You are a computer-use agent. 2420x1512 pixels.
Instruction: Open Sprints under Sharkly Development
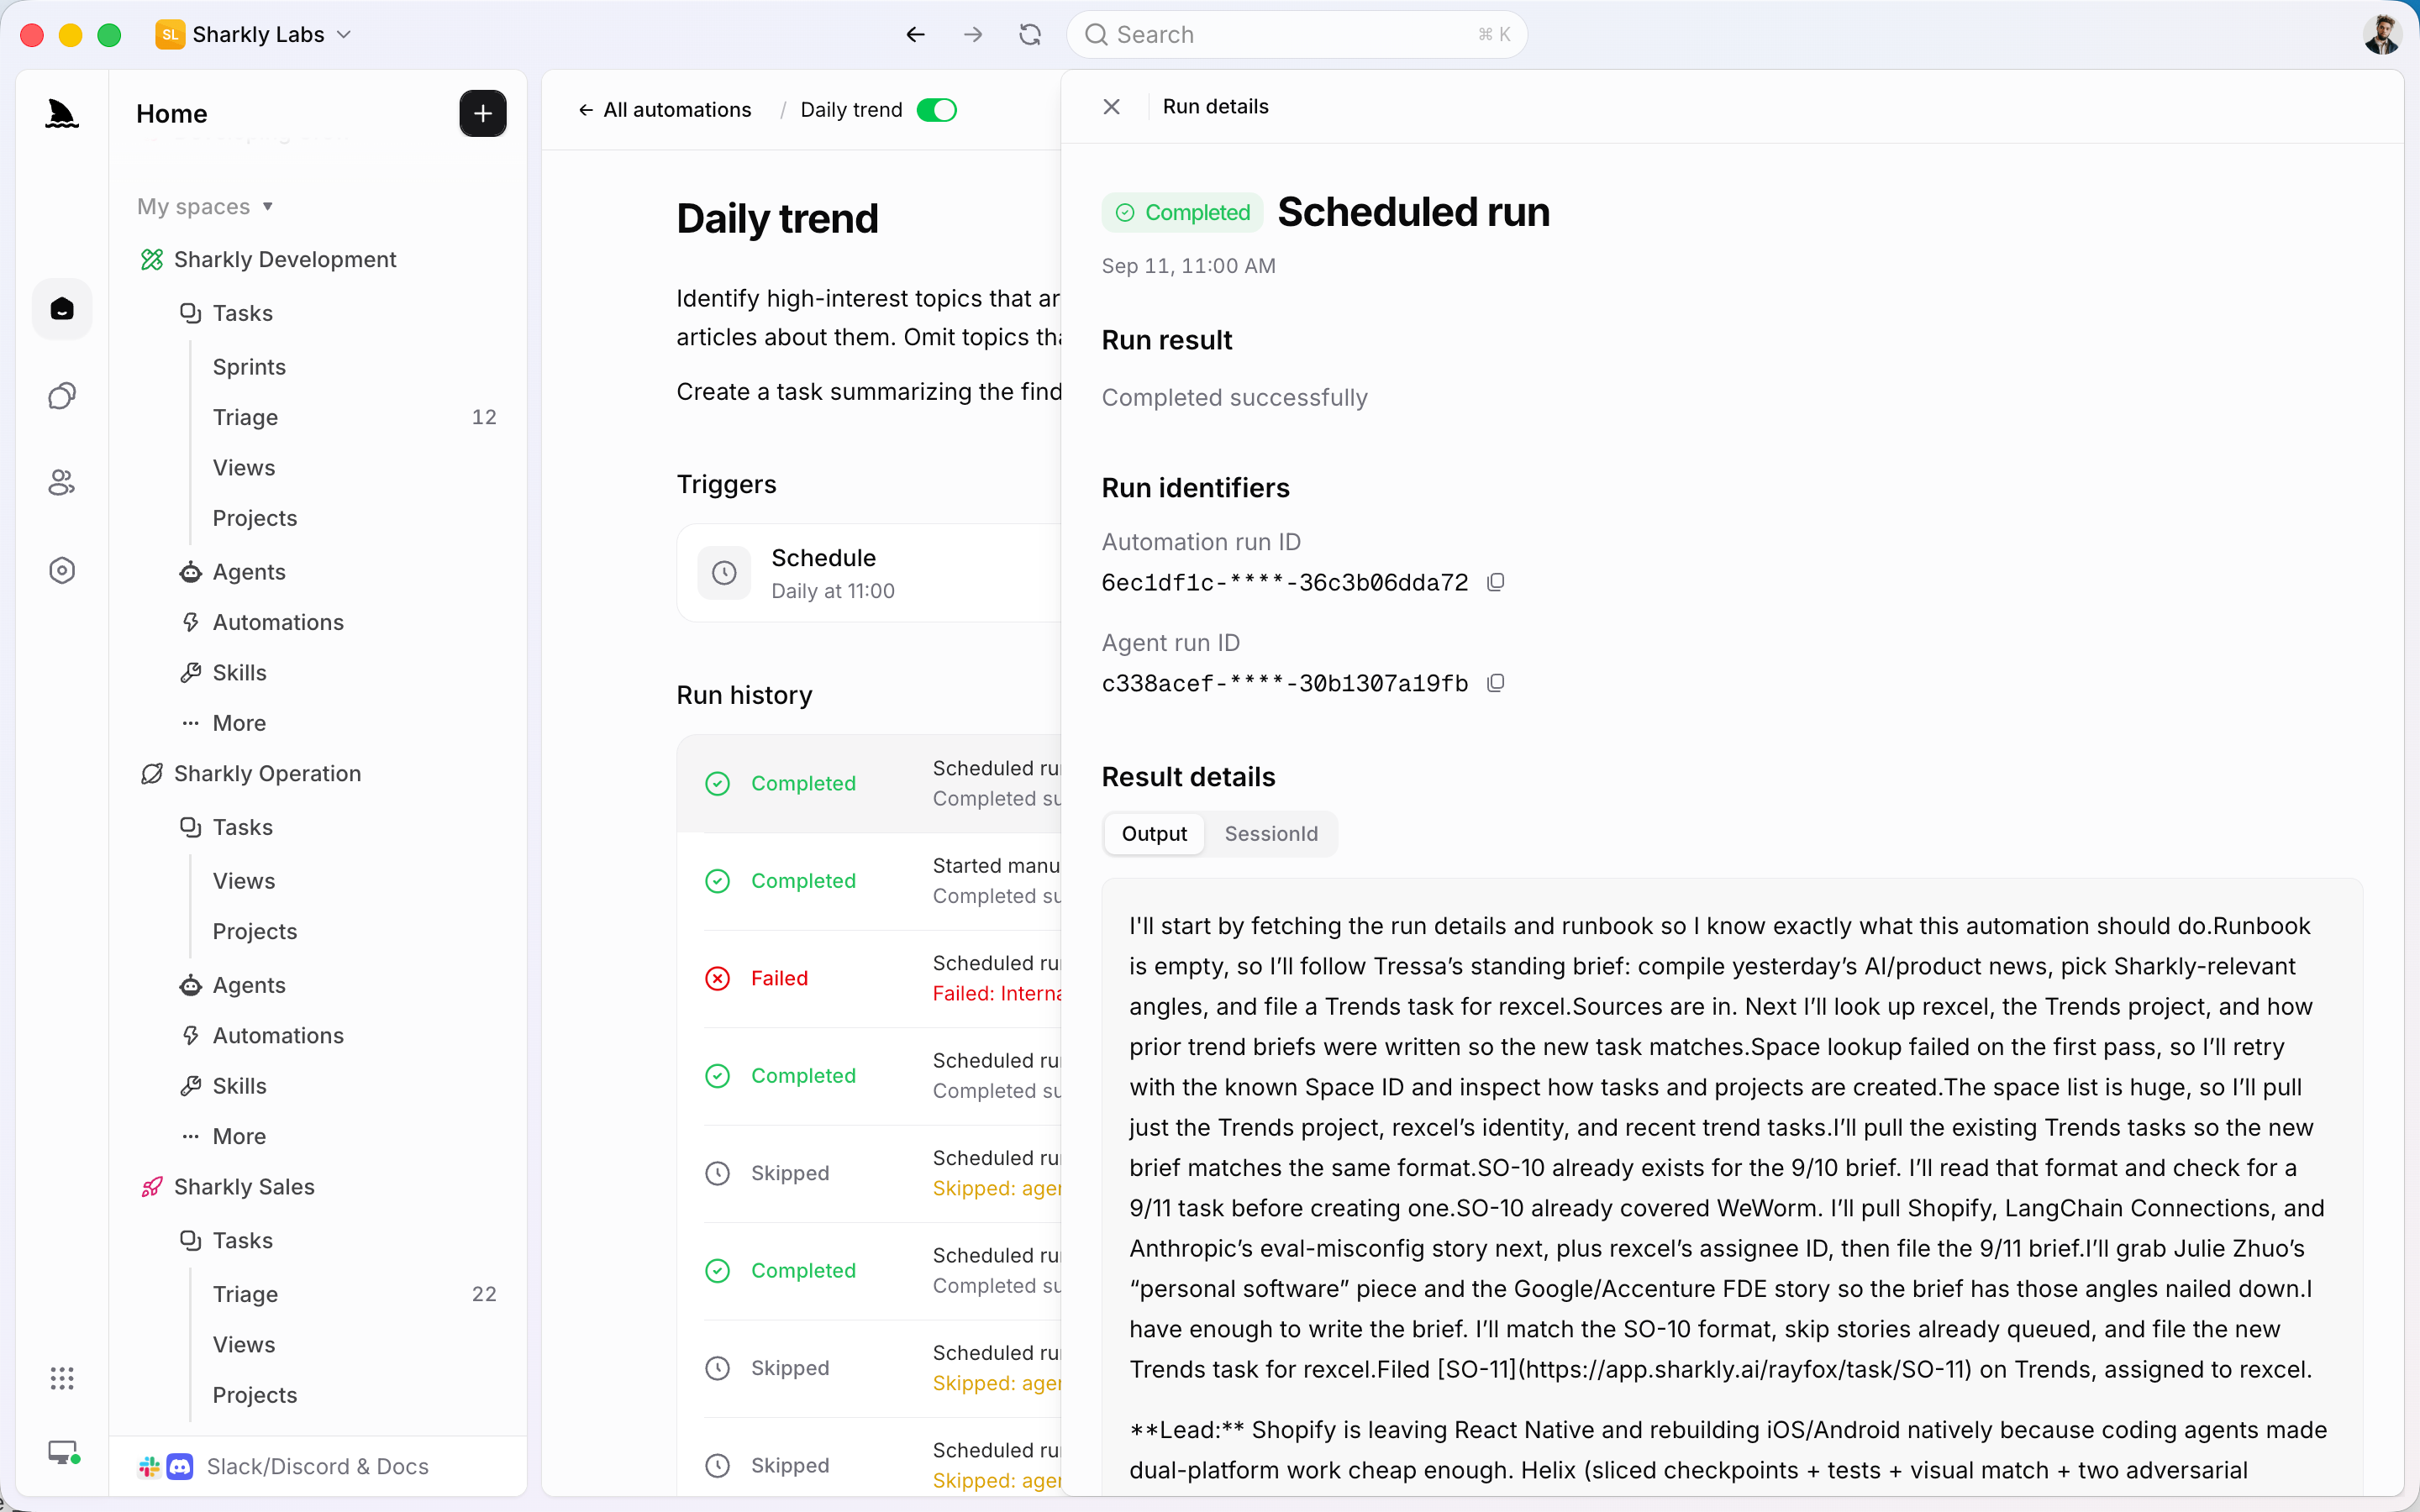click(x=249, y=367)
